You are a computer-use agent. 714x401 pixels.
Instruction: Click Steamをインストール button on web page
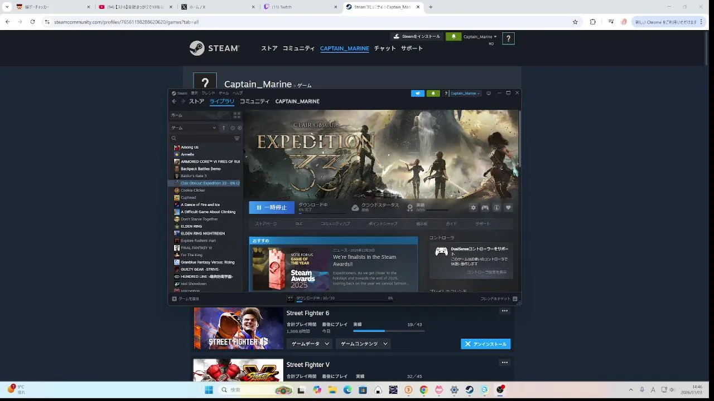tap(417, 36)
